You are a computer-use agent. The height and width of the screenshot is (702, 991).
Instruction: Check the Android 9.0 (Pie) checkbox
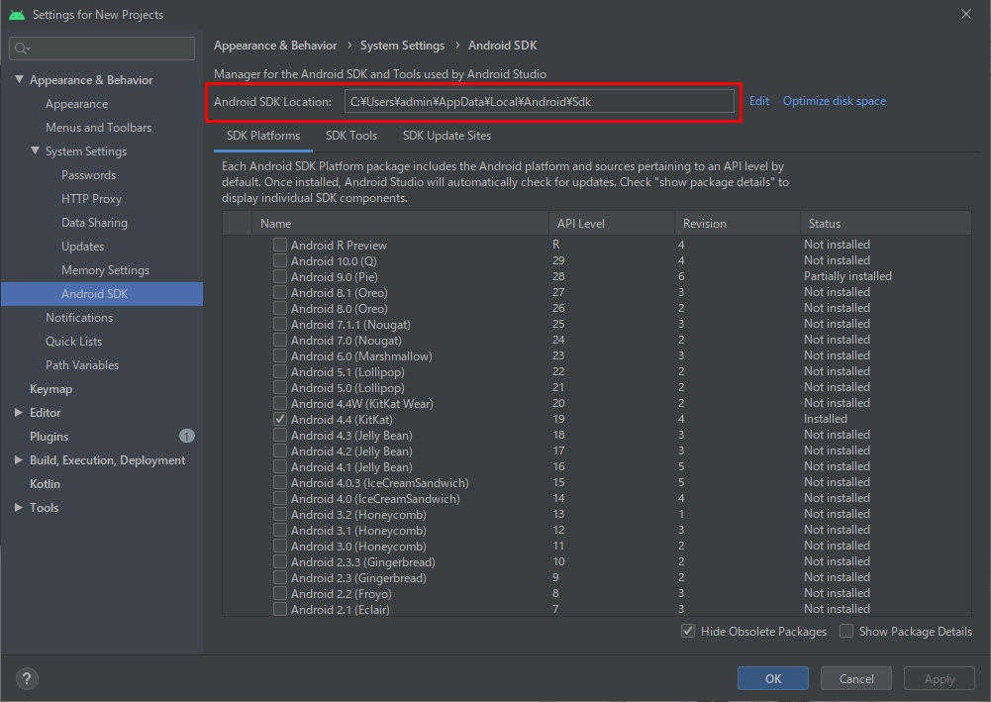(x=280, y=276)
